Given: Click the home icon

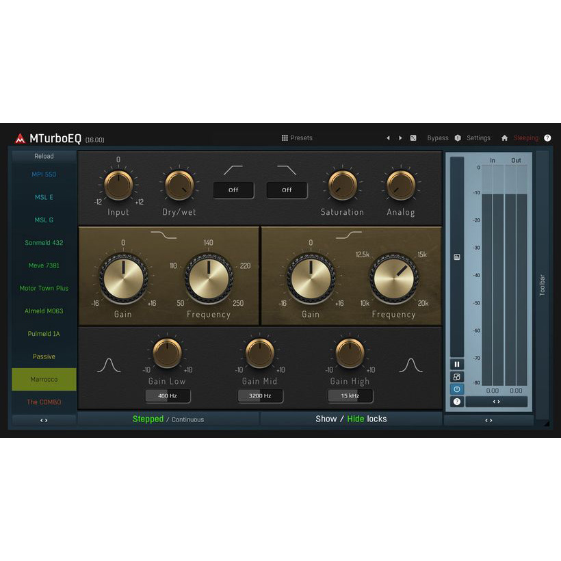Looking at the screenshot, I should click(504, 138).
